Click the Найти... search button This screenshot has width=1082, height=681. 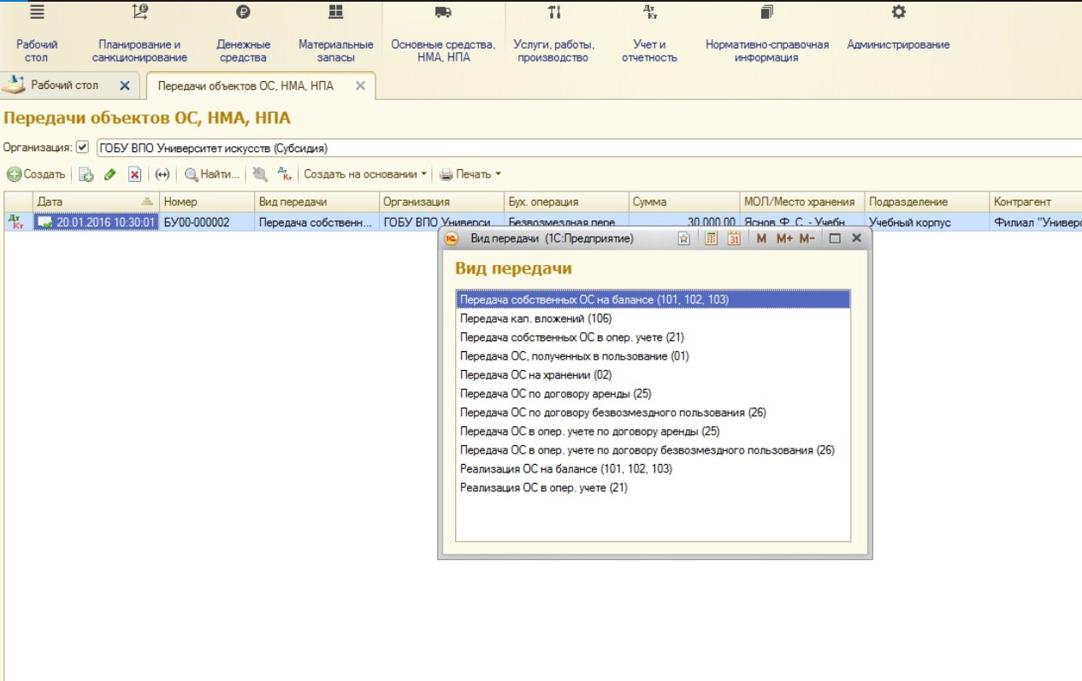click(x=212, y=174)
